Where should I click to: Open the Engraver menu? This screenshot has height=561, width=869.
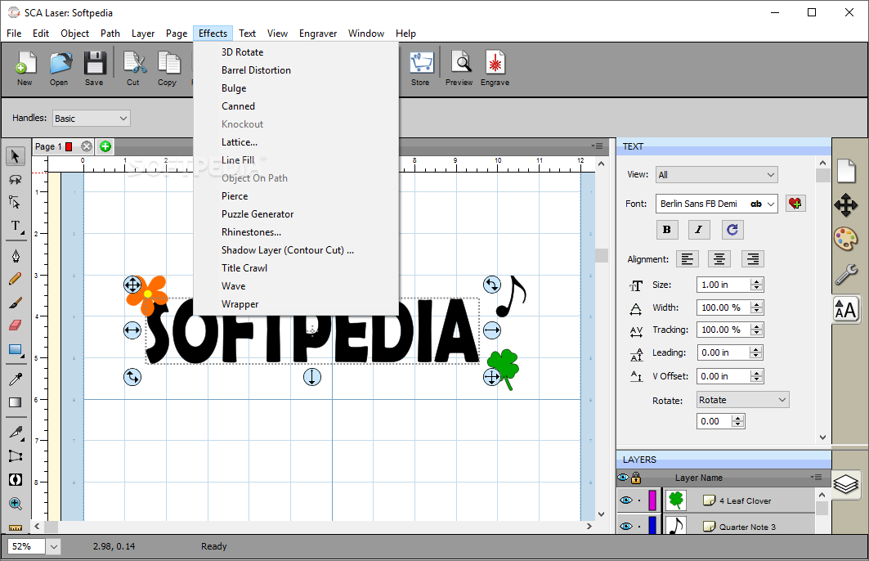(318, 34)
